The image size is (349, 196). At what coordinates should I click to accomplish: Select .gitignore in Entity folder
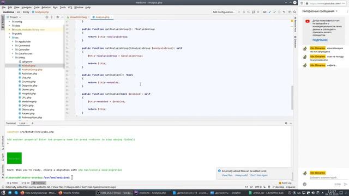click(27, 62)
